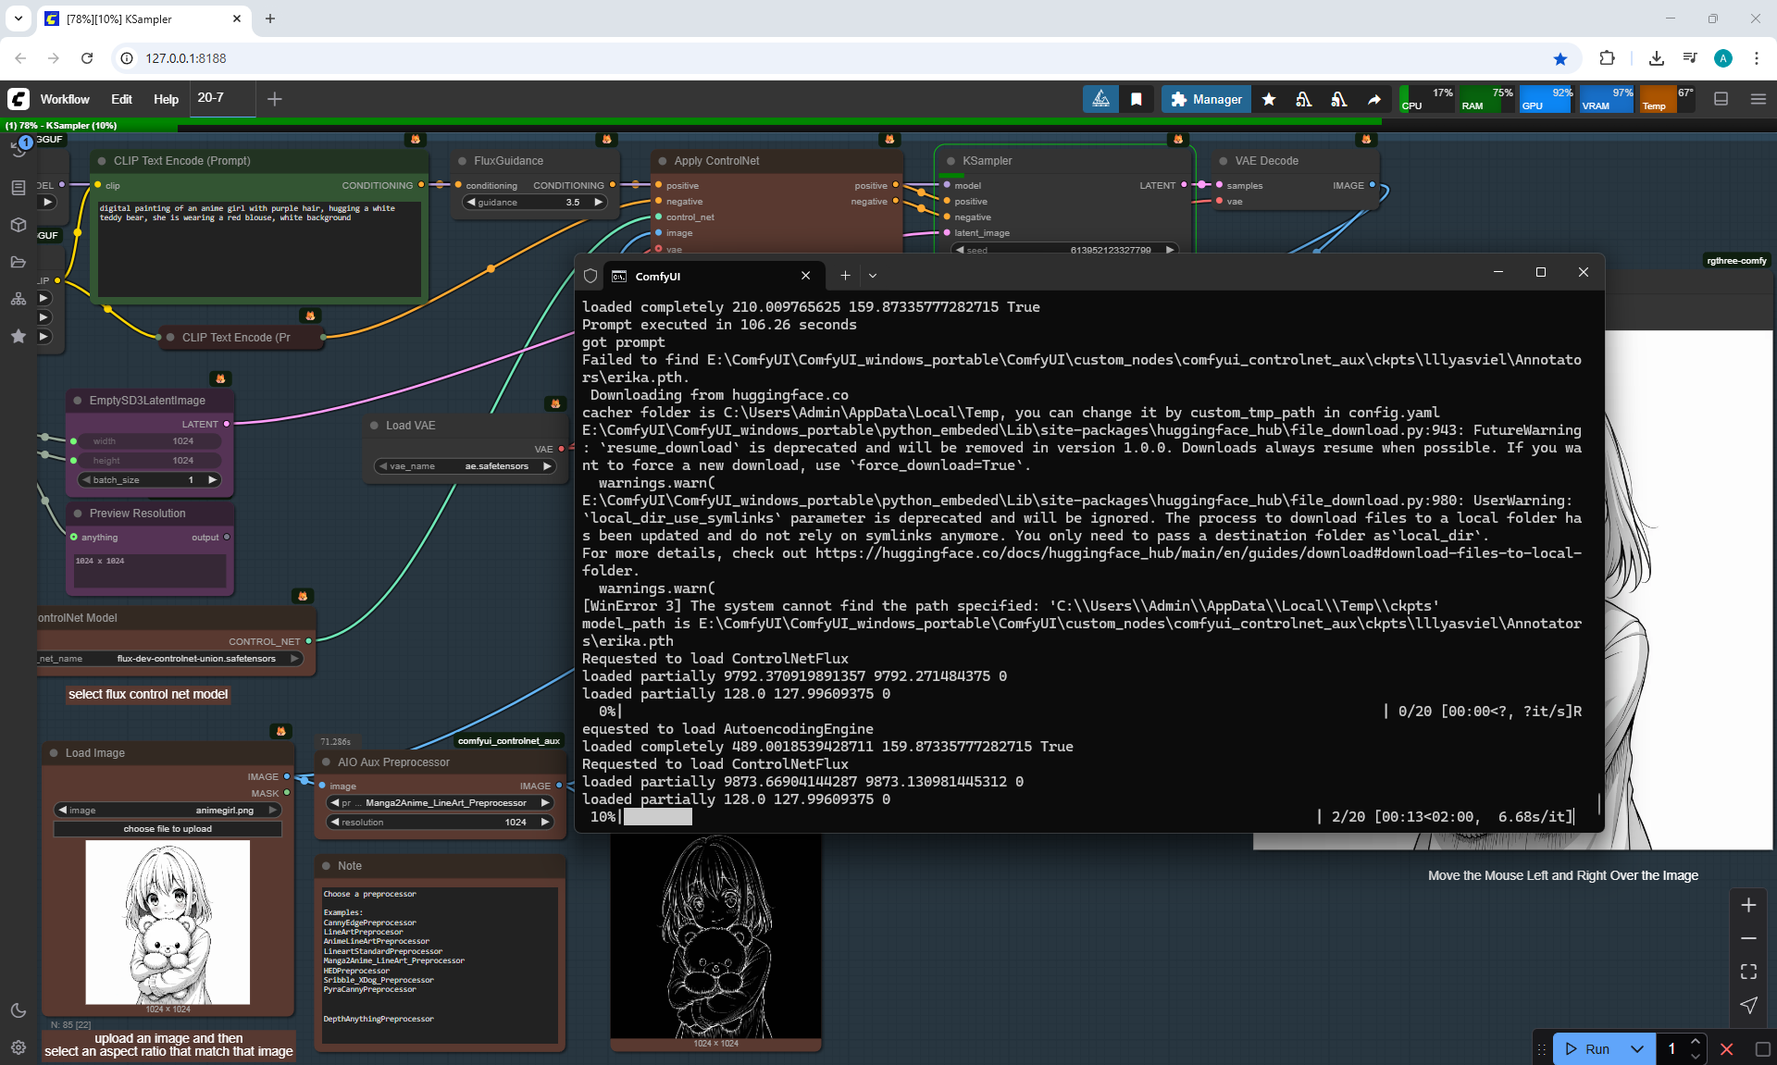Open vae_name ae.safetensors combo box
Image resolution: width=1777 pixels, height=1065 pixels.
pos(466,466)
